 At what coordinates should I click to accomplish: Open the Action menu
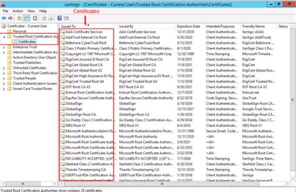point(18,11)
